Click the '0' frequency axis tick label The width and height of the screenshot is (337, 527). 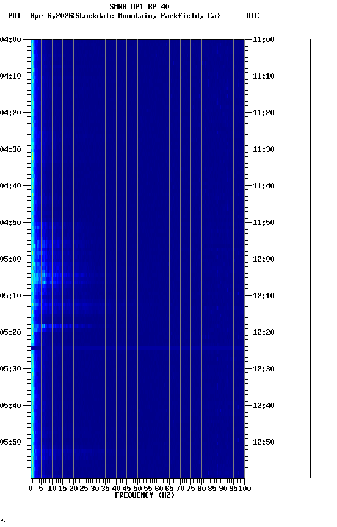31,489
